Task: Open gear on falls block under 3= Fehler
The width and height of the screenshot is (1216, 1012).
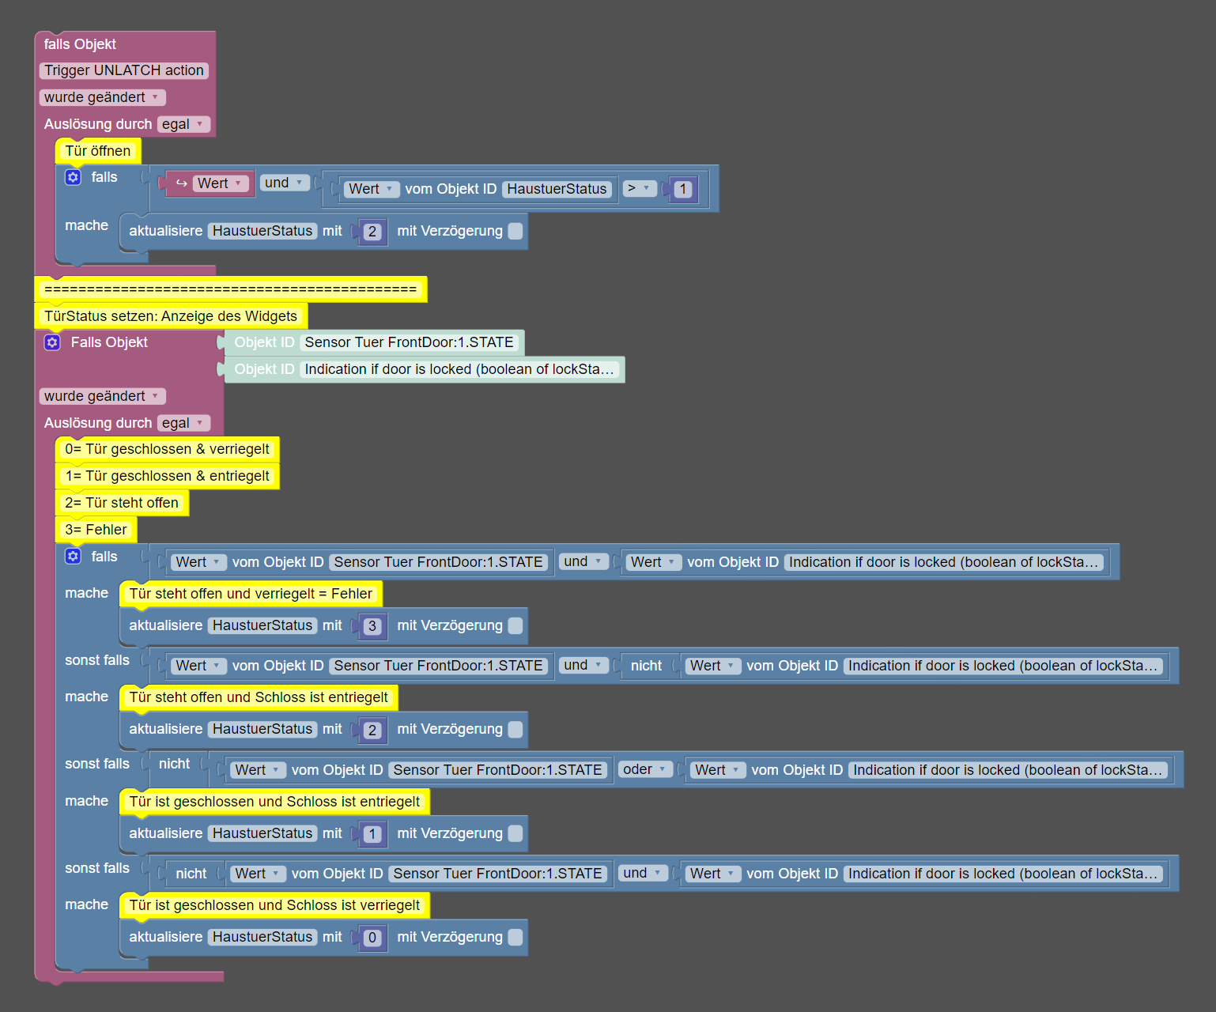Action: (73, 557)
